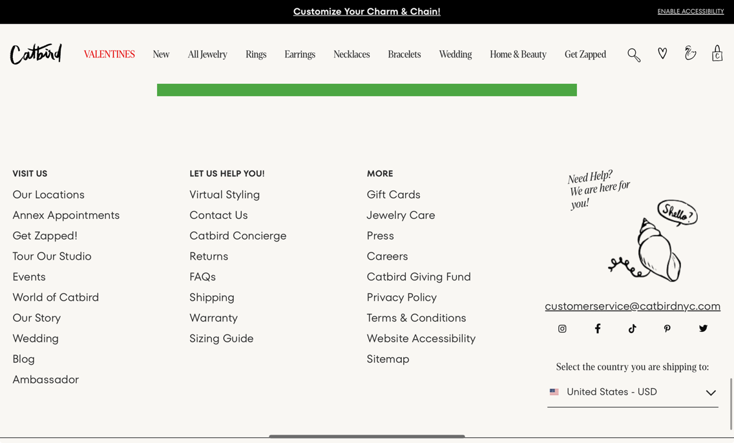Open the Returns link
Viewport: 734px width, 443px height.
click(x=209, y=256)
